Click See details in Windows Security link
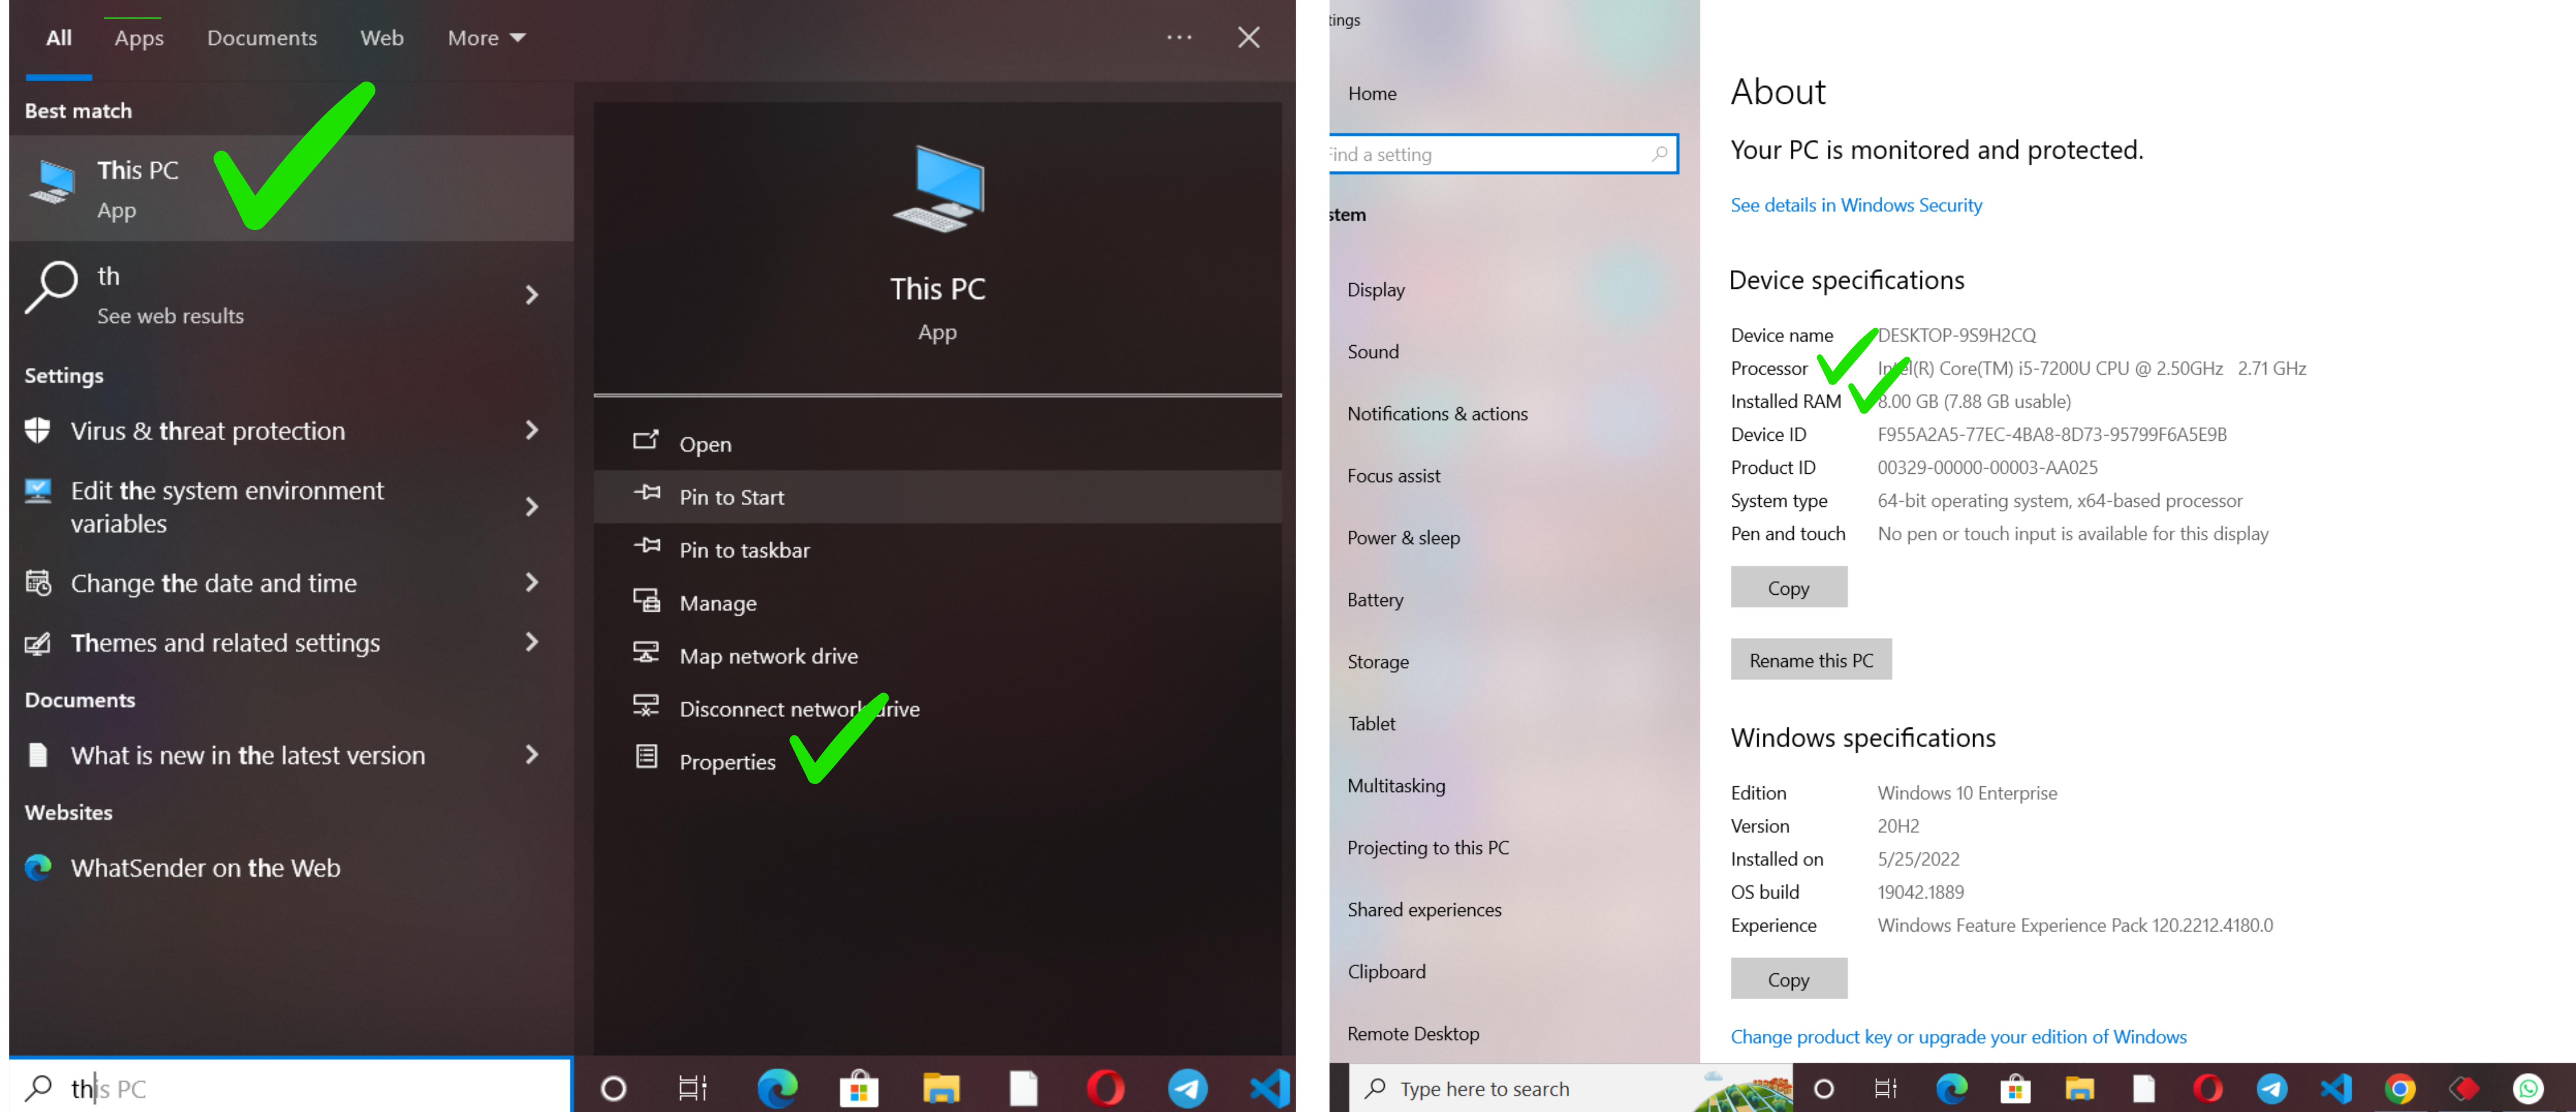Screen dimensions: 2576x1112 point(1855,205)
